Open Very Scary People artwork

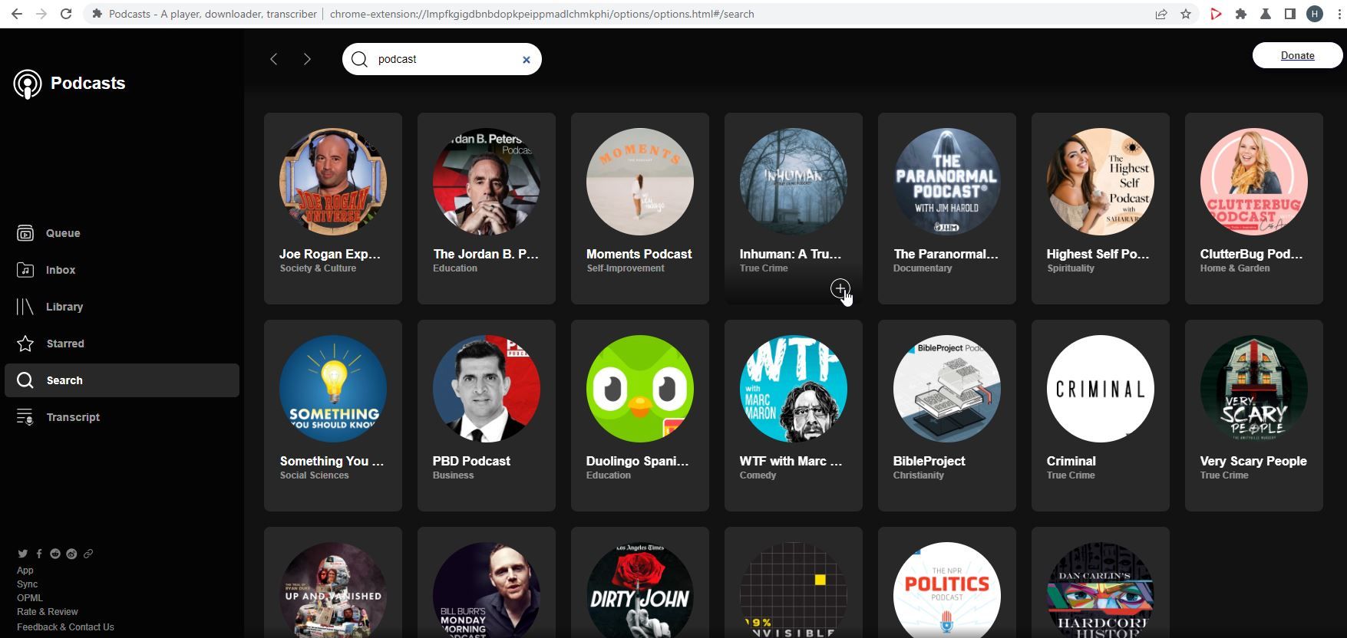pos(1254,389)
